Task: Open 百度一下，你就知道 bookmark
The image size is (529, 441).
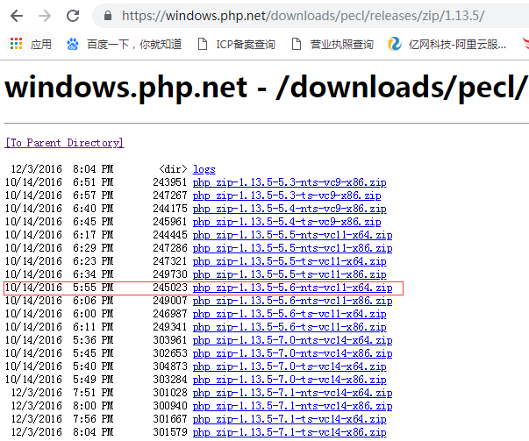Action: click(134, 44)
